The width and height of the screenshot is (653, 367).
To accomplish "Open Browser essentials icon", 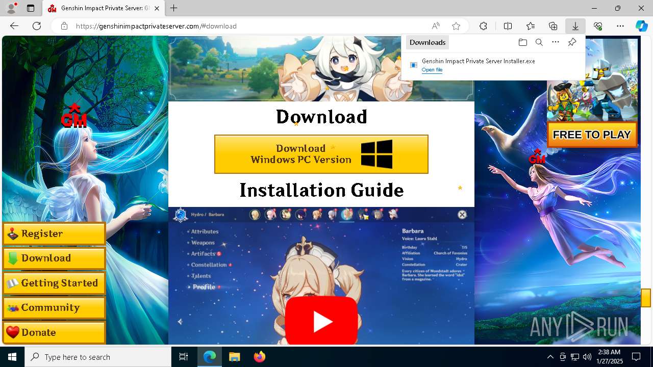I will point(598,26).
